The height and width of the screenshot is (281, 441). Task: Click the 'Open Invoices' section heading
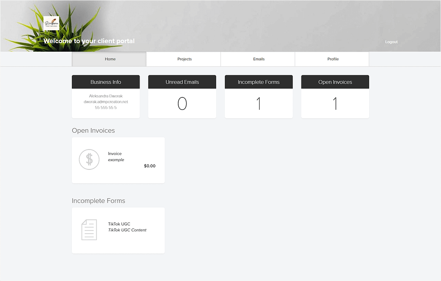coord(93,131)
